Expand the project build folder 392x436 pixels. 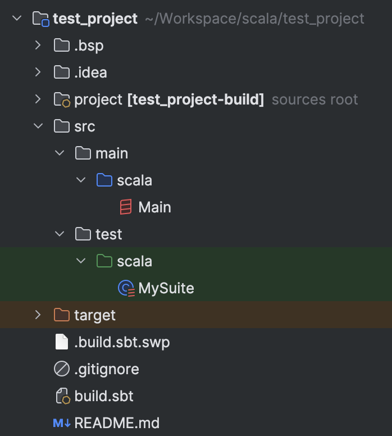point(38,99)
